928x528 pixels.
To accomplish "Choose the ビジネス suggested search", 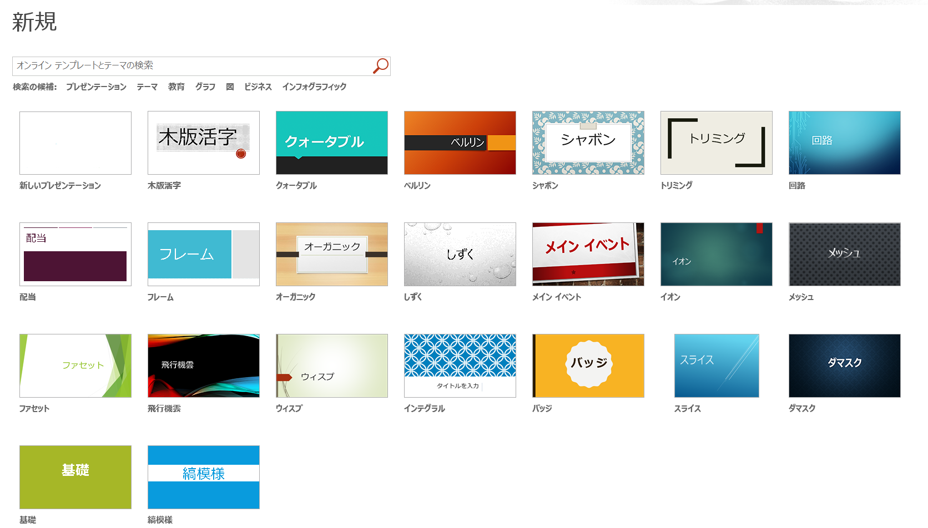I will tap(258, 87).
